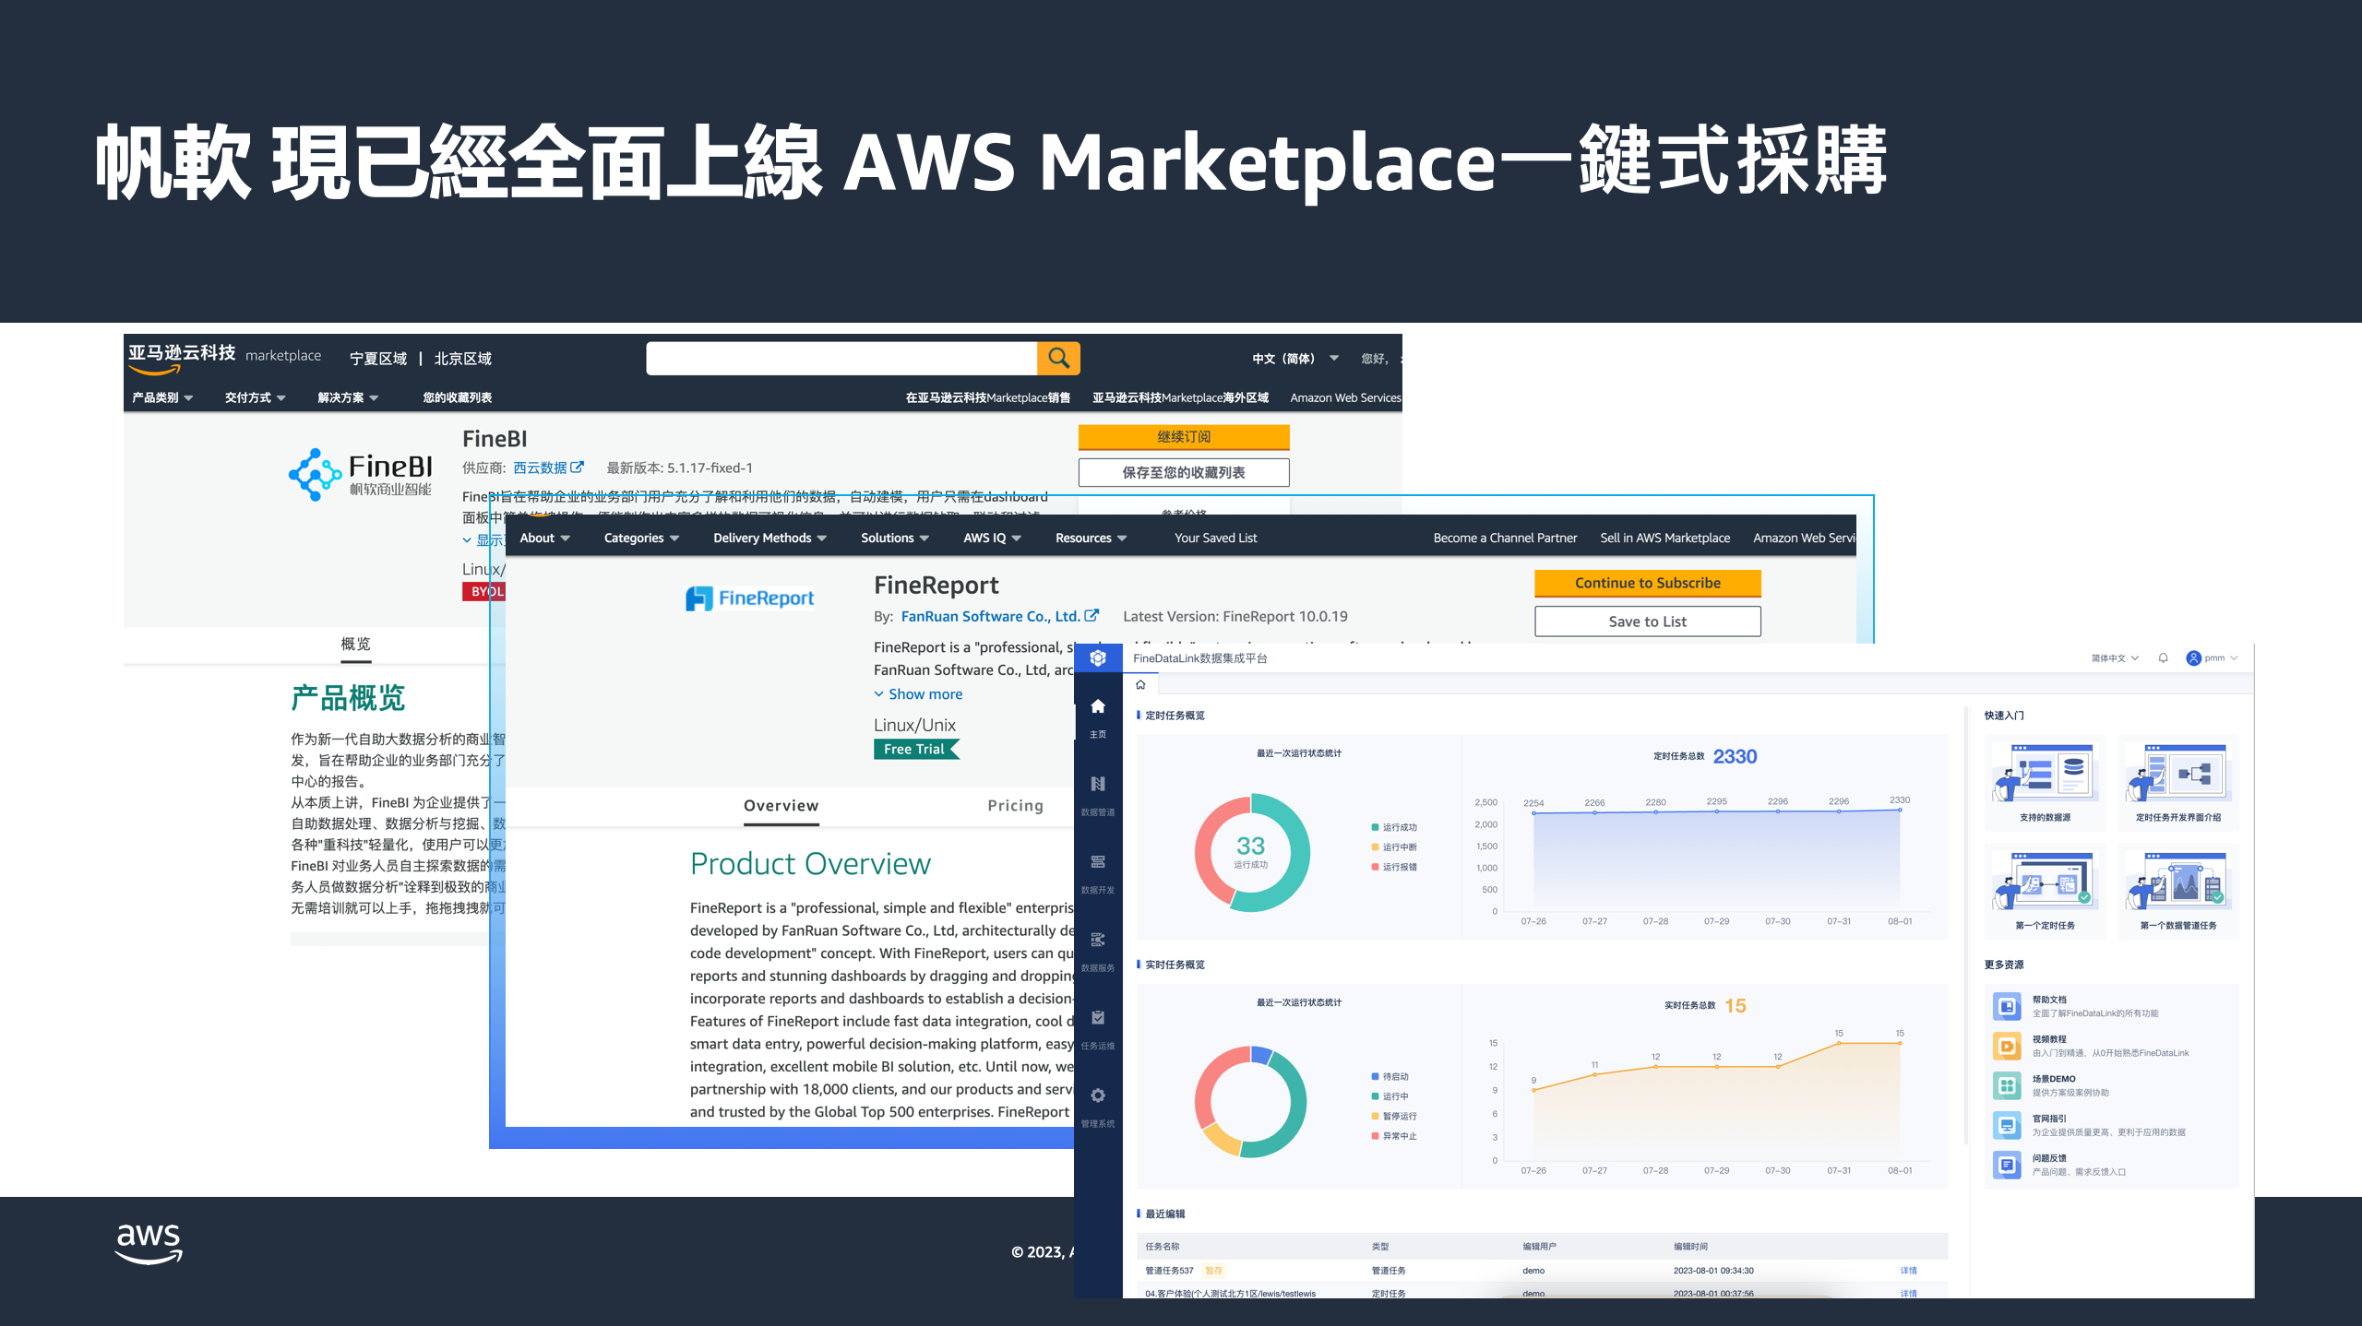This screenshot has height=1326, width=2362.
Task: Expand Show more in FineReport description
Action: tap(918, 693)
